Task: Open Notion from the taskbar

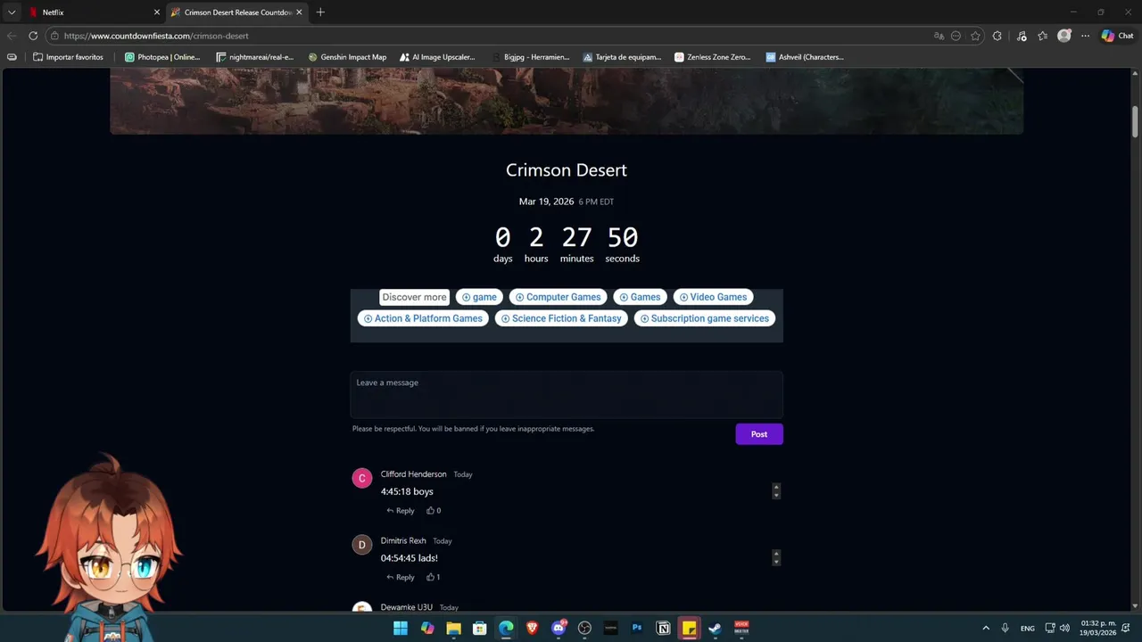Action: point(663,628)
